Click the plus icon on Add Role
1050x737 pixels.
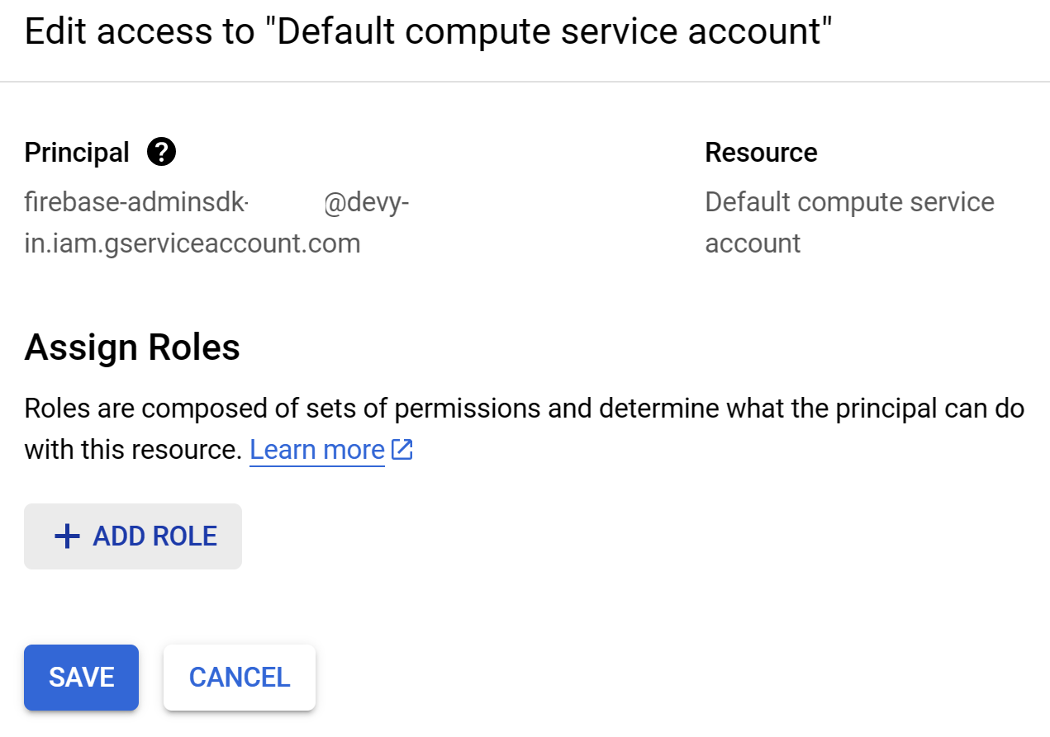[67, 537]
